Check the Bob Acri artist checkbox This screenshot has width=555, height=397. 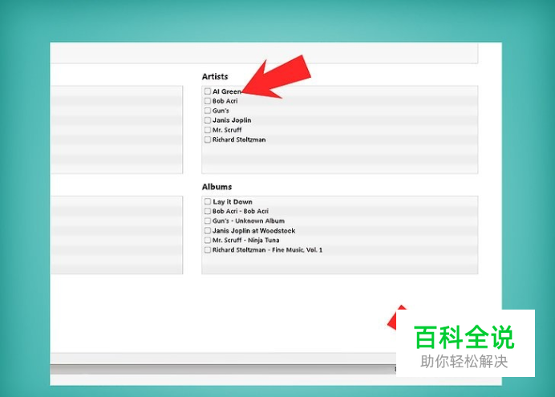coord(208,101)
